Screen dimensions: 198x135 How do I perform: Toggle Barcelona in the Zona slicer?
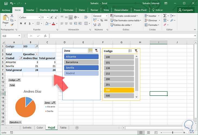pos(81,62)
